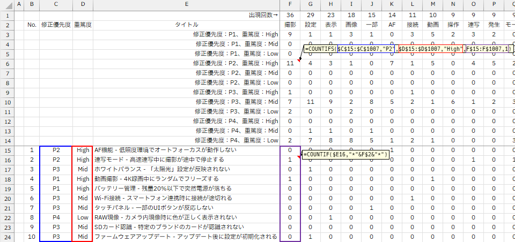
Task: Click count cell 23 above 表示
Action: (331, 15)
